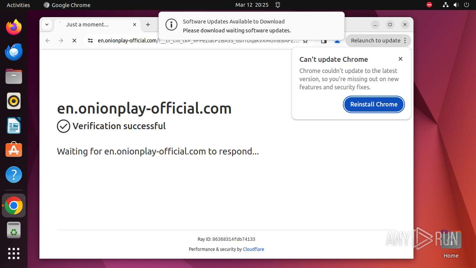Stop loading the page

[x=74, y=41]
